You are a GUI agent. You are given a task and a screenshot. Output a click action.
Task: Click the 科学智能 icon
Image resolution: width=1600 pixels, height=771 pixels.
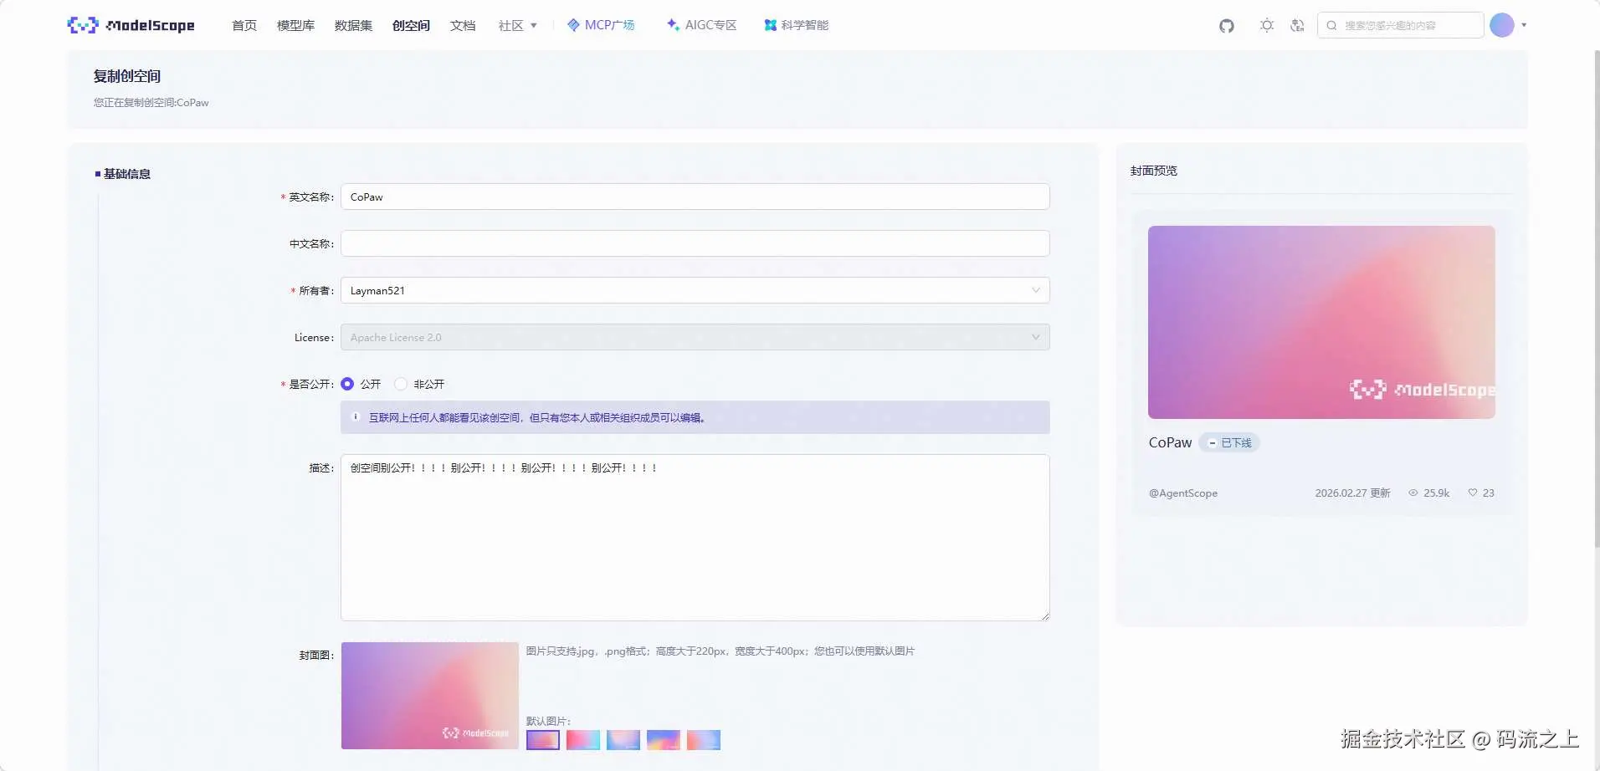(x=770, y=25)
